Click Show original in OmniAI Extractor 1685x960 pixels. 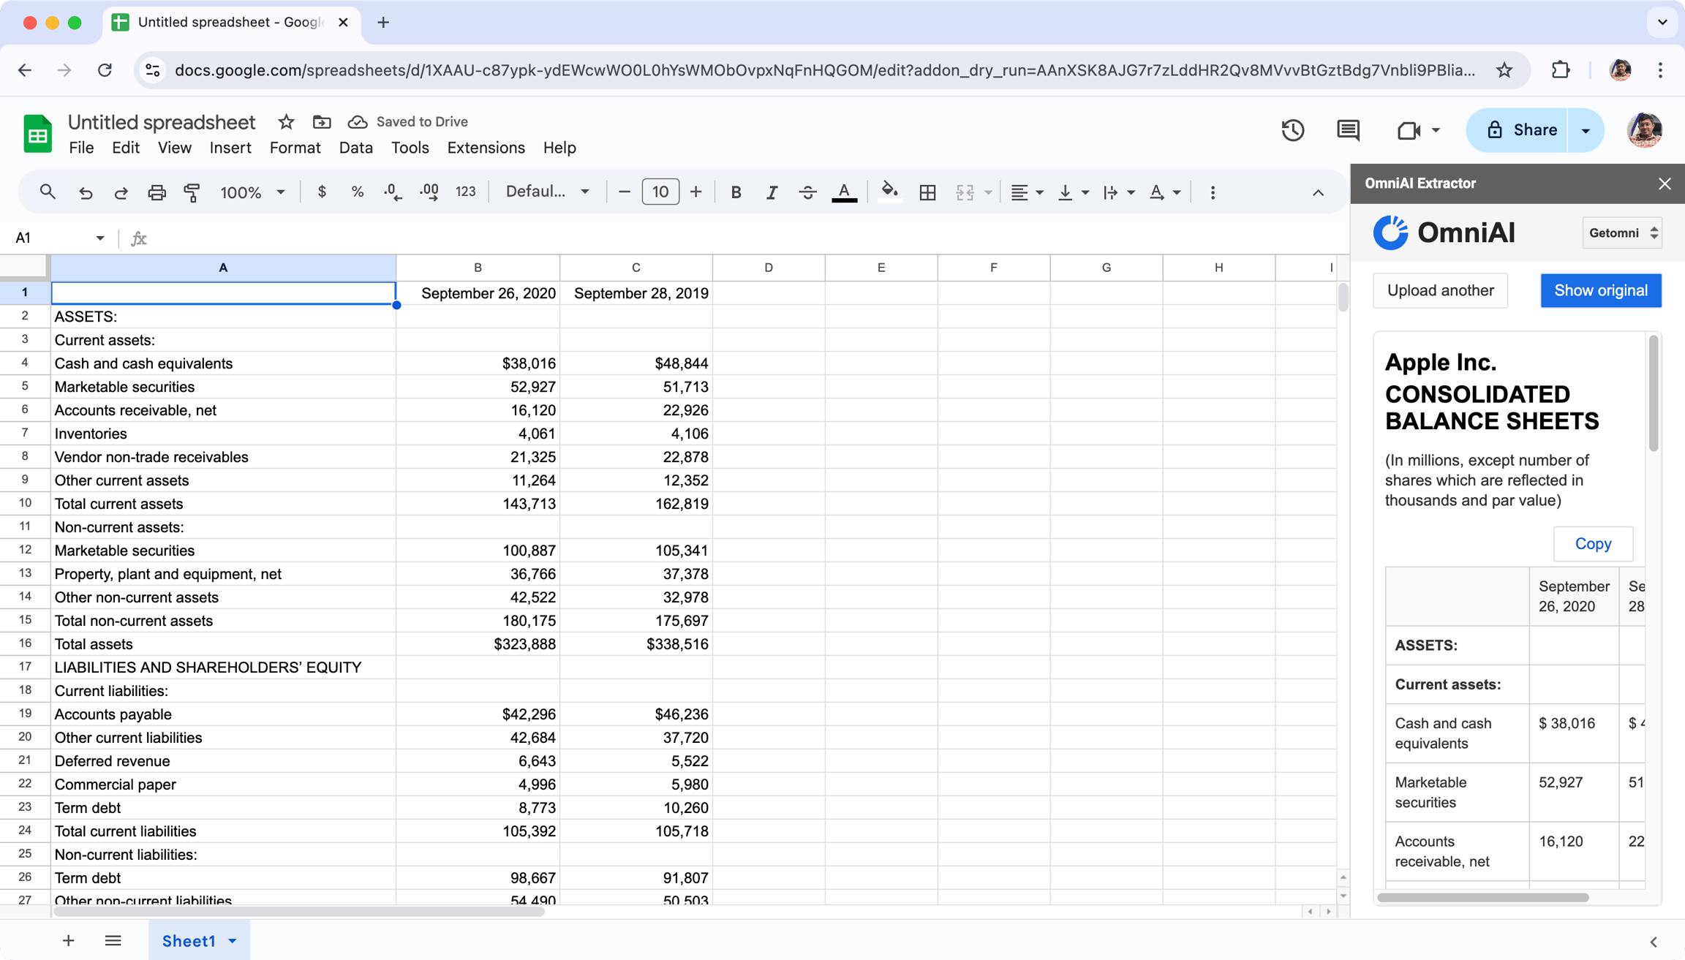(1601, 290)
